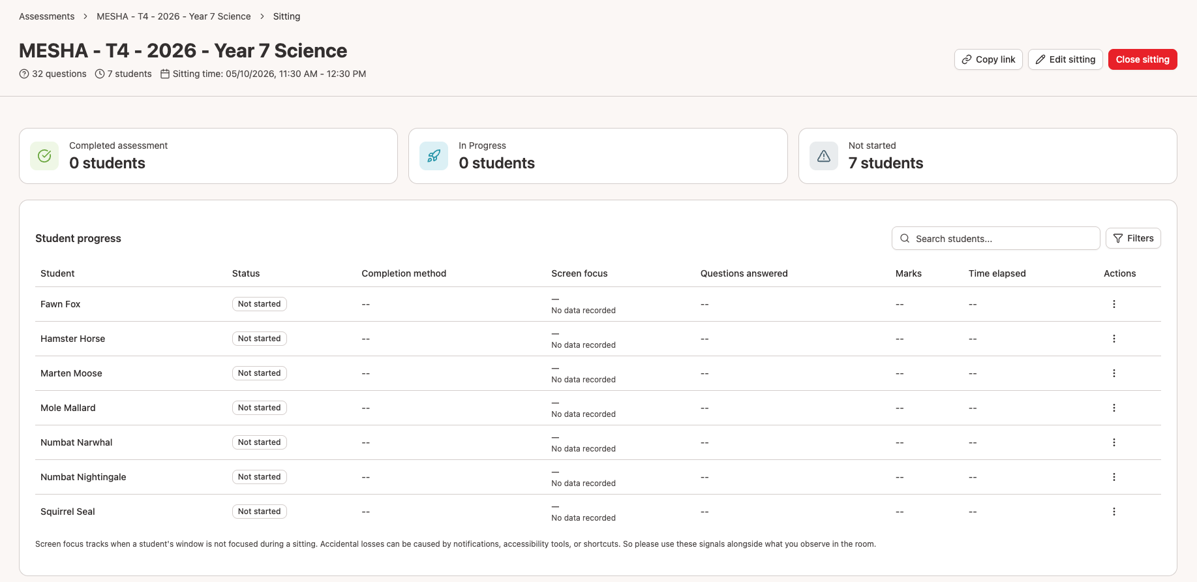The width and height of the screenshot is (1197, 582).
Task: Click the In Progress 0 students card
Action: click(598, 156)
